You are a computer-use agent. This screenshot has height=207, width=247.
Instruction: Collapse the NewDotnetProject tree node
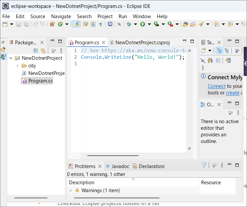(x=11, y=58)
